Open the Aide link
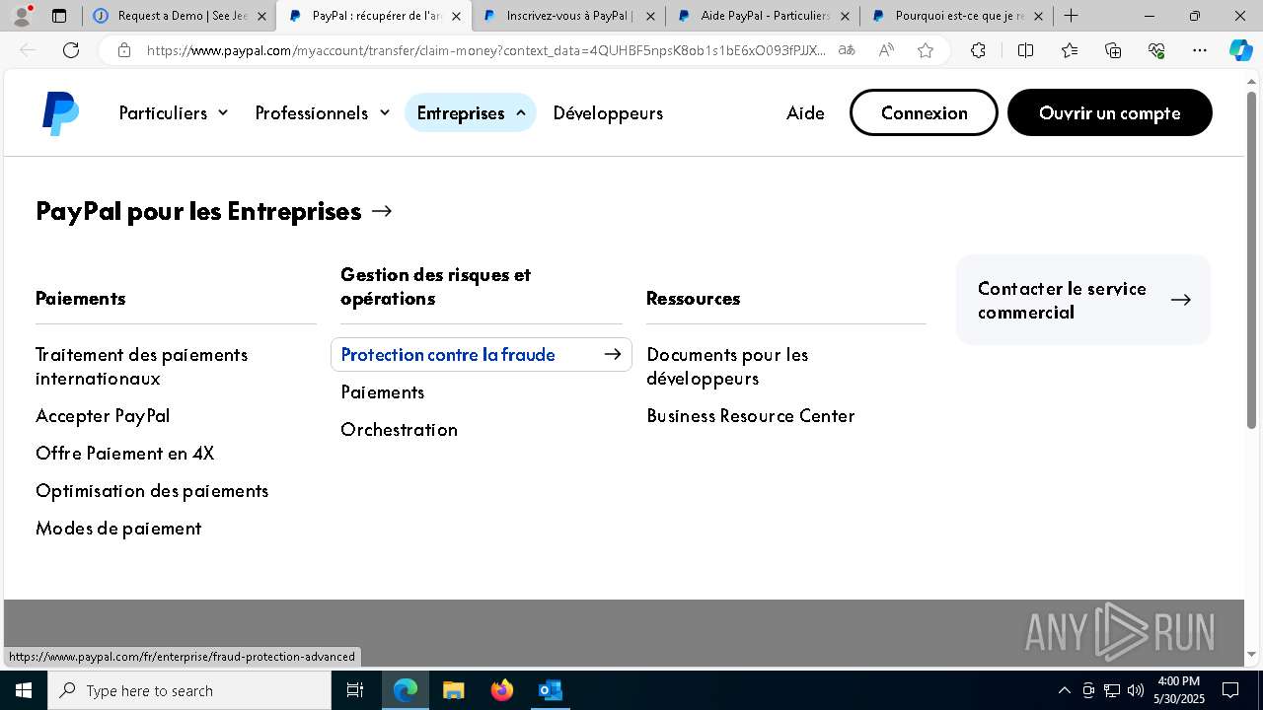Image resolution: width=1263 pixels, height=710 pixels. 805,112
